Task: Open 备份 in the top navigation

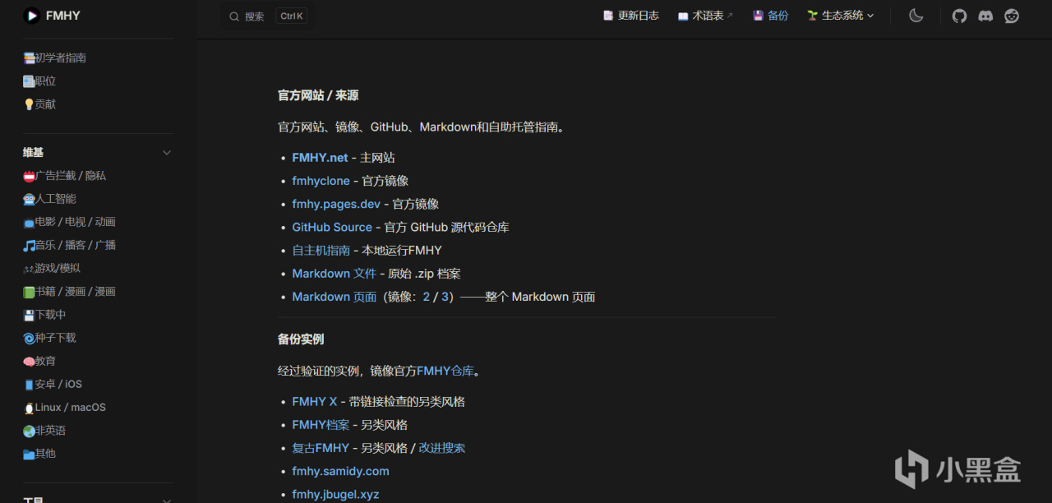Action: pyautogui.click(x=770, y=16)
